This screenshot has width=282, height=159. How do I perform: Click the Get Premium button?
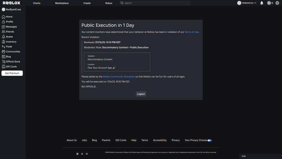click(12, 73)
